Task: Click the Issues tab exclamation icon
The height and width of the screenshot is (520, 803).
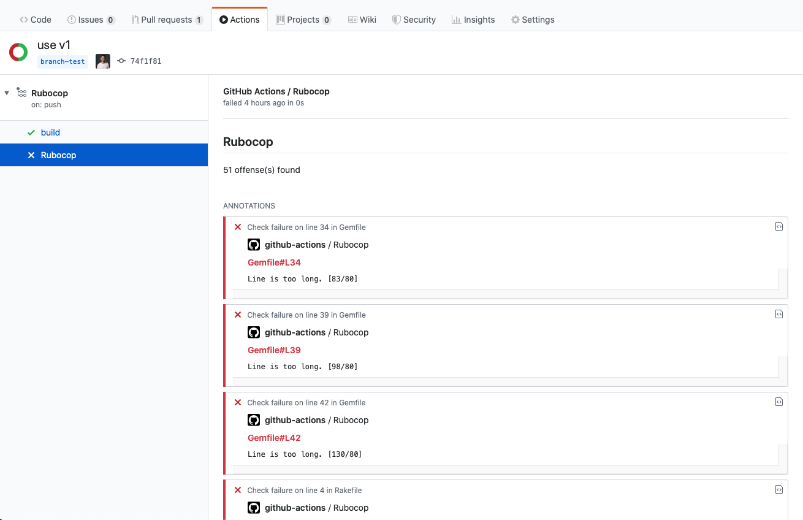Action: [72, 20]
